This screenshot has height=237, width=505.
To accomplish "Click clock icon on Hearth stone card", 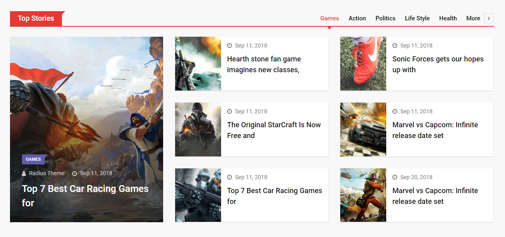I will pyautogui.click(x=230, y=45).
